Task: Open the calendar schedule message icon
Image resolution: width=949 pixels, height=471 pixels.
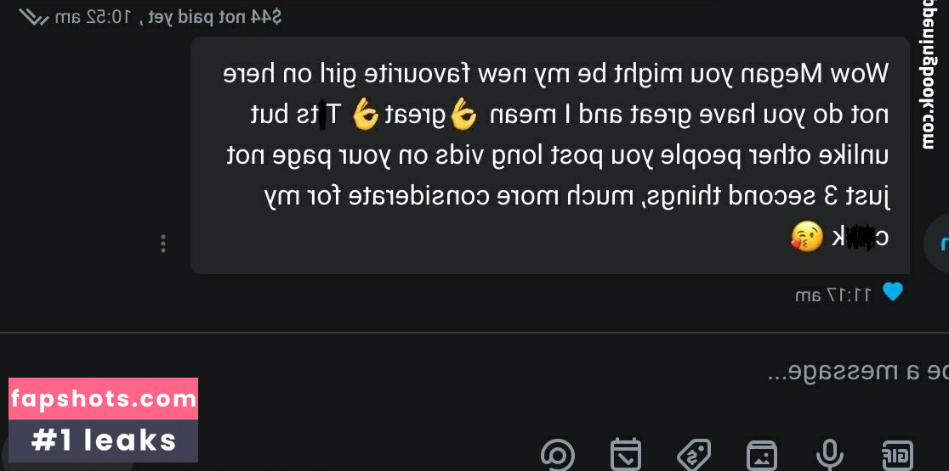Action: click(x=625, y=455)
